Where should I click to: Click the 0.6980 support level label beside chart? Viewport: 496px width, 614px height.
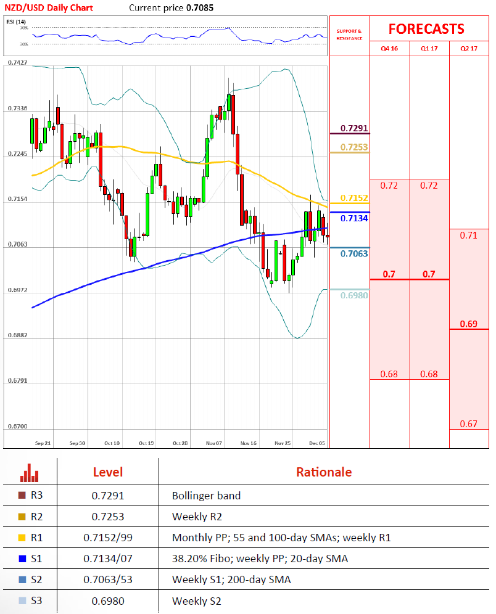click(354, 296)
